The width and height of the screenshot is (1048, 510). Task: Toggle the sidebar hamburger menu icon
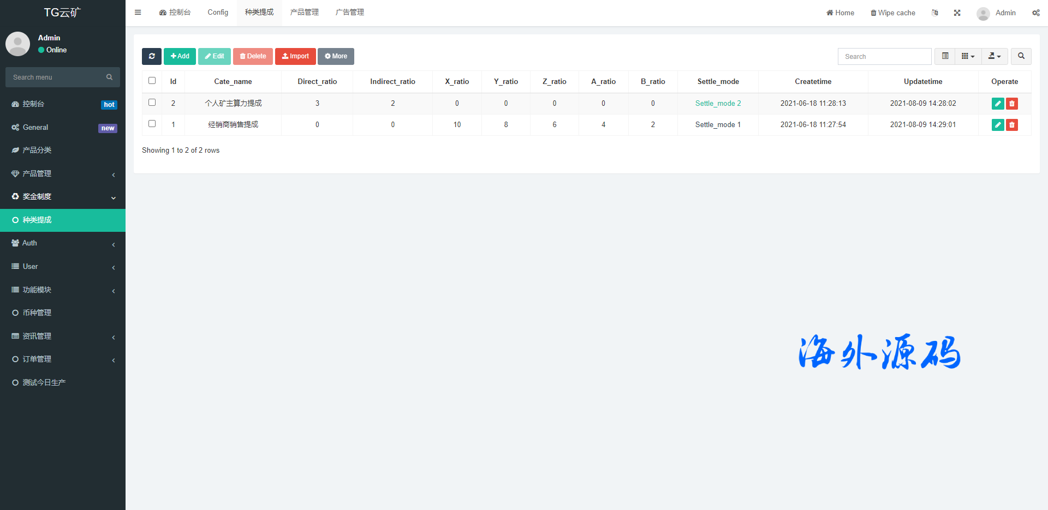(x=138, y=13)
